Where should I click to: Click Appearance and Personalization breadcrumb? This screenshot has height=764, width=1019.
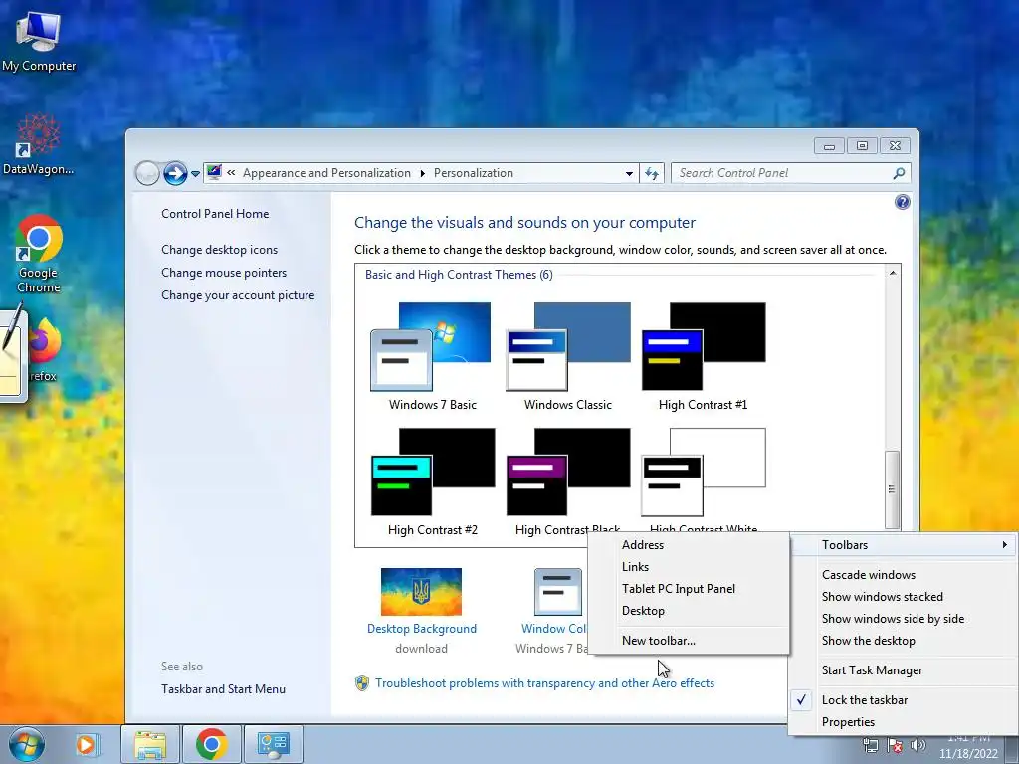326,173
